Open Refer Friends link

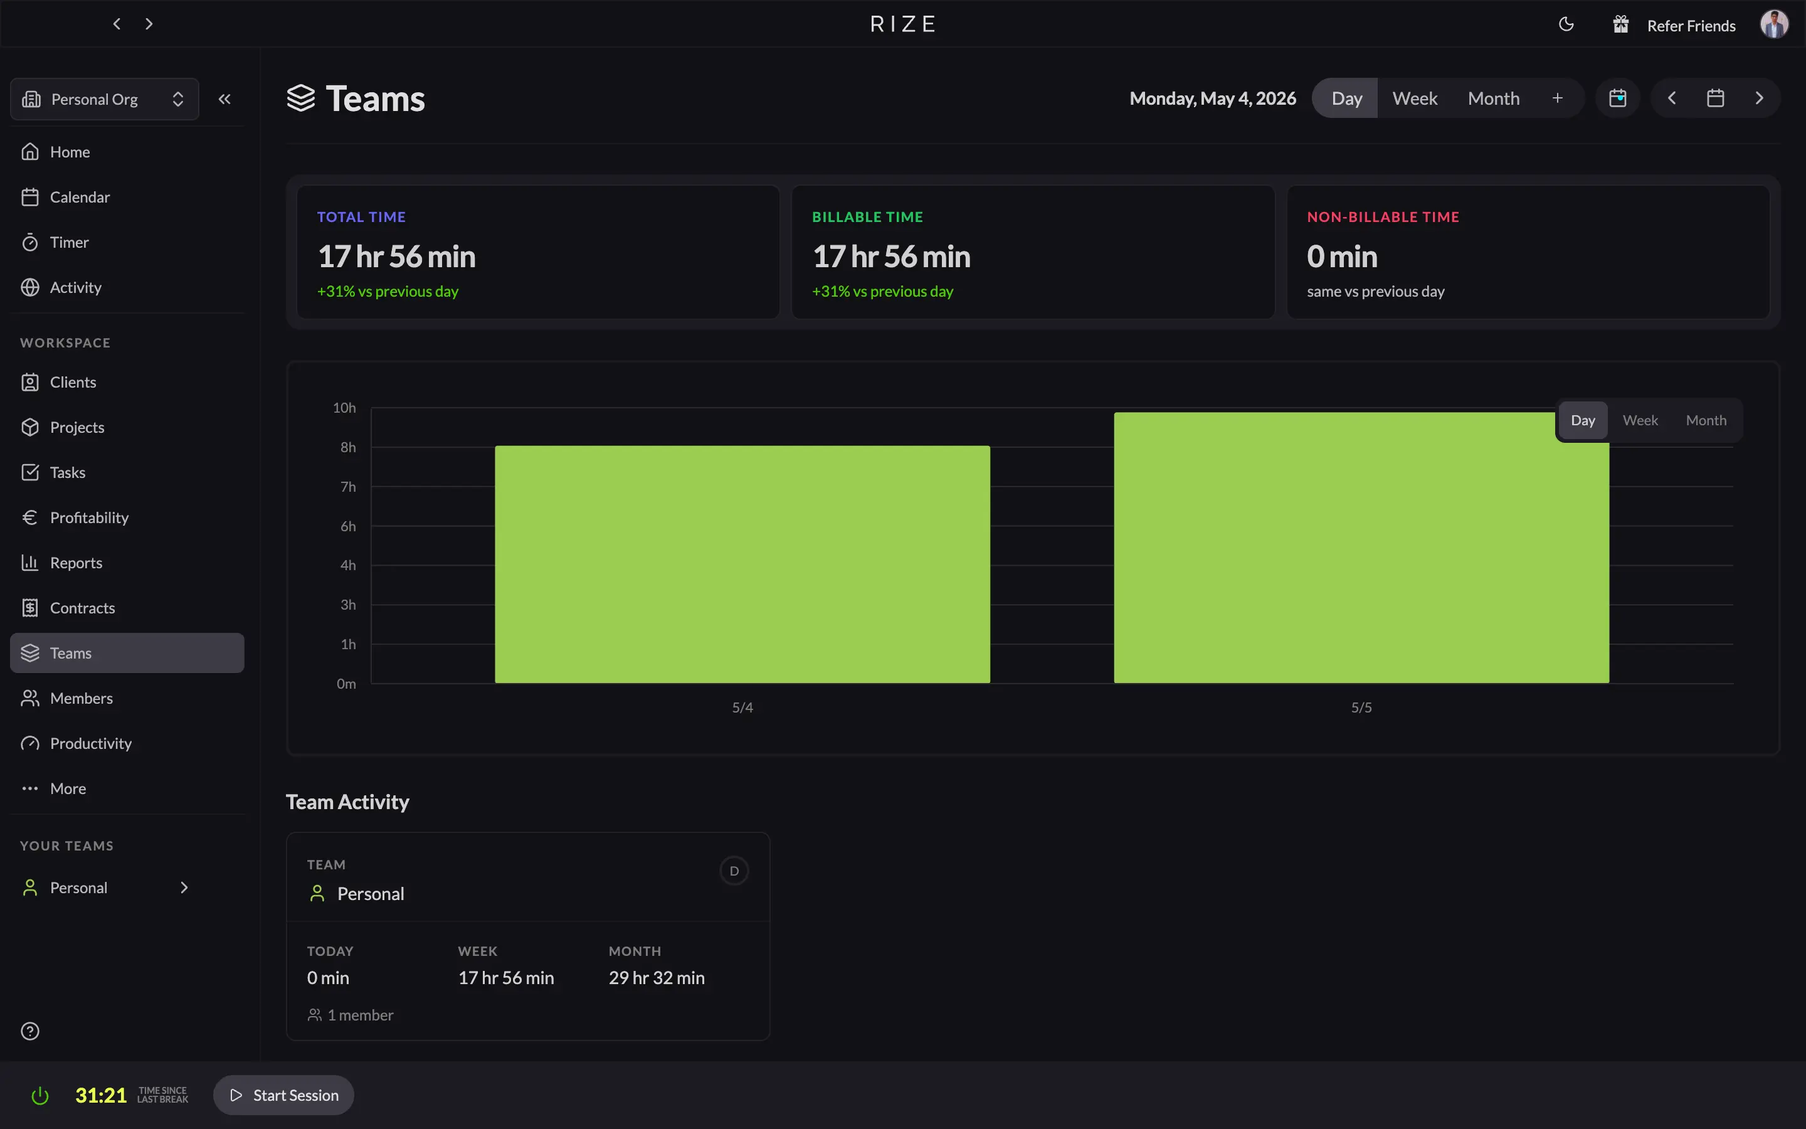click(x=1691, y=26)
